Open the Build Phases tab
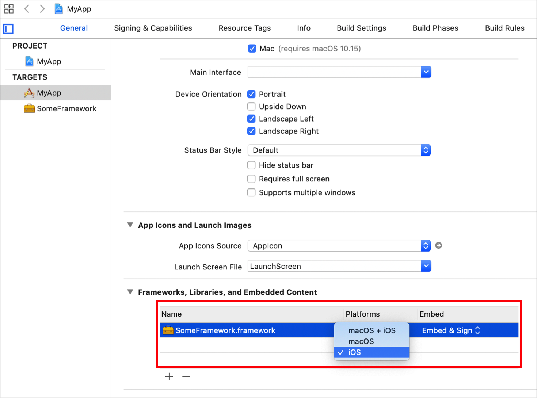Image resolution: width=537 pixels, height=398 pixels. [x=435, y=28]
